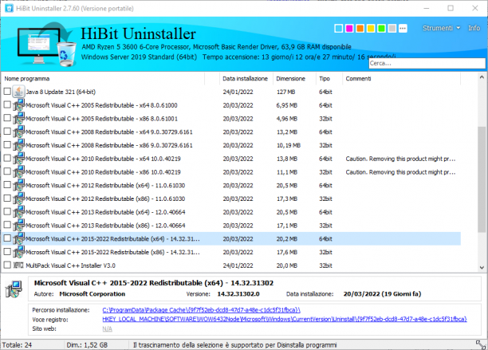Open the Strumenti dropdown menu

tap(441, 28)
